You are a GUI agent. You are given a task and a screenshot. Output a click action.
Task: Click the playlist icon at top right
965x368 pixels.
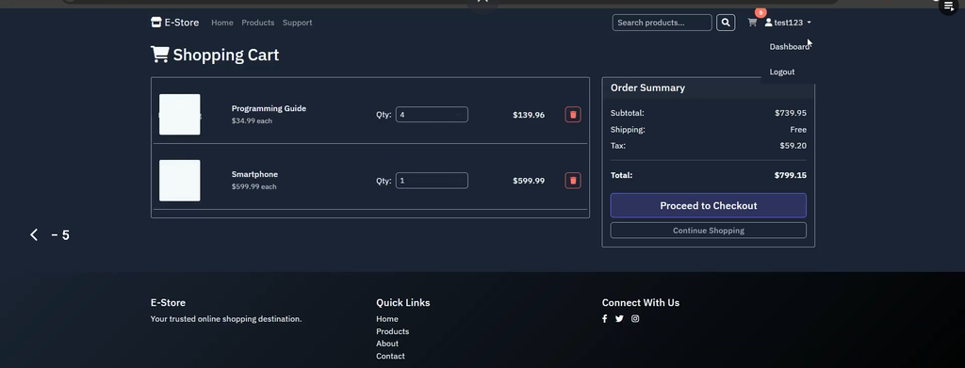coord(948,7)
